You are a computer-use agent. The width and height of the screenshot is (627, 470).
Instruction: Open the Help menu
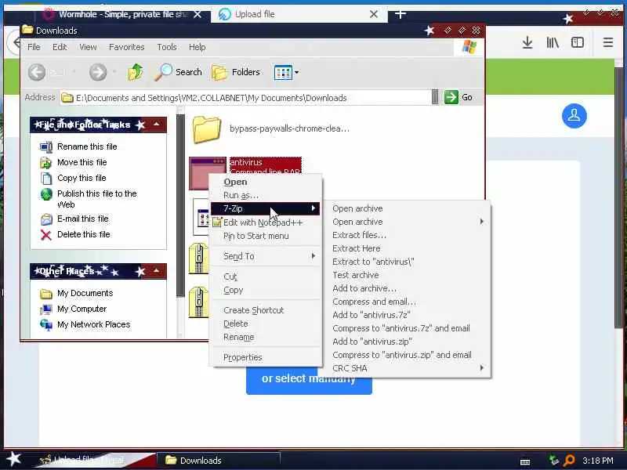[x=198, y=47]
